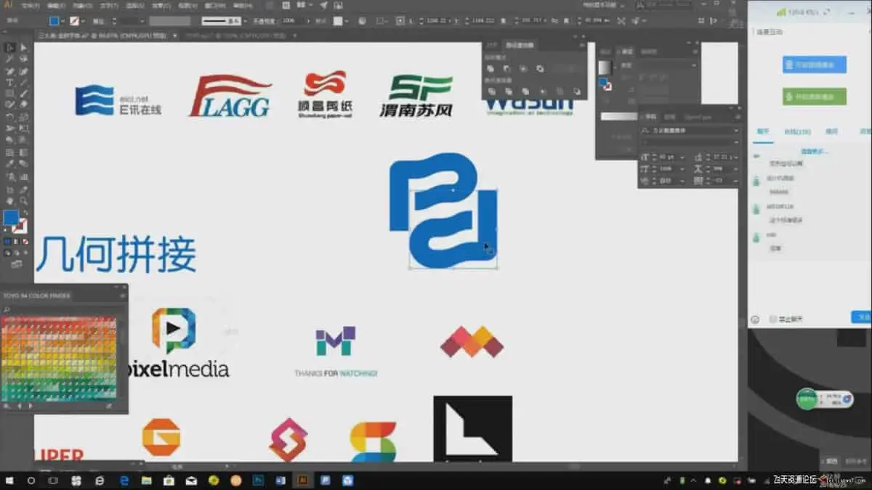The height and width of the screenshot is (490, 872).
Task: Open graphic style swatch dropdown in control bar
Action: 347,21
